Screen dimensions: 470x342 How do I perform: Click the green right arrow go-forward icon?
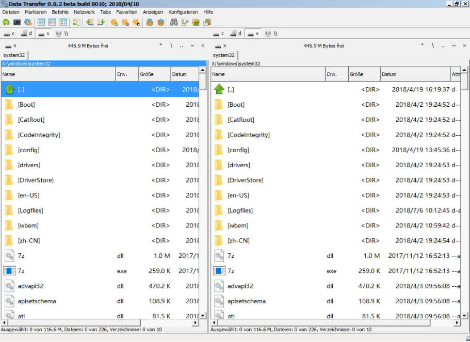(x=101, y=22)
